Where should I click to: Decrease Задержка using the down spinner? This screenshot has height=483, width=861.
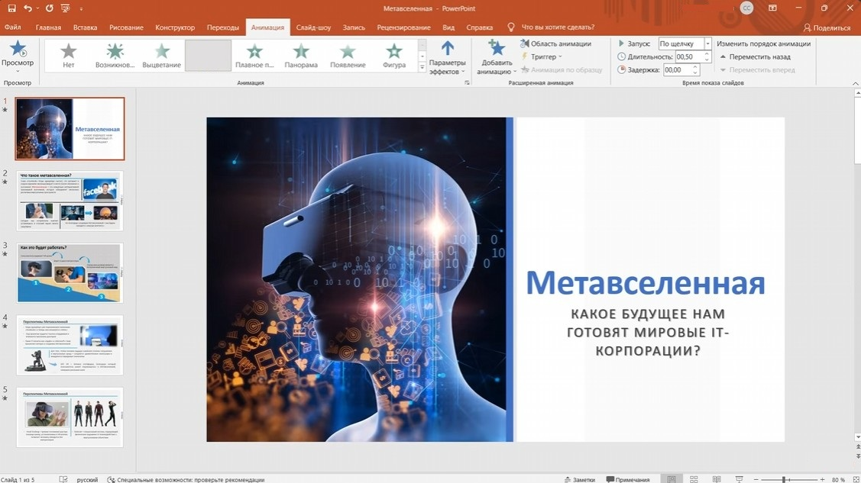(x=695, y=72)
